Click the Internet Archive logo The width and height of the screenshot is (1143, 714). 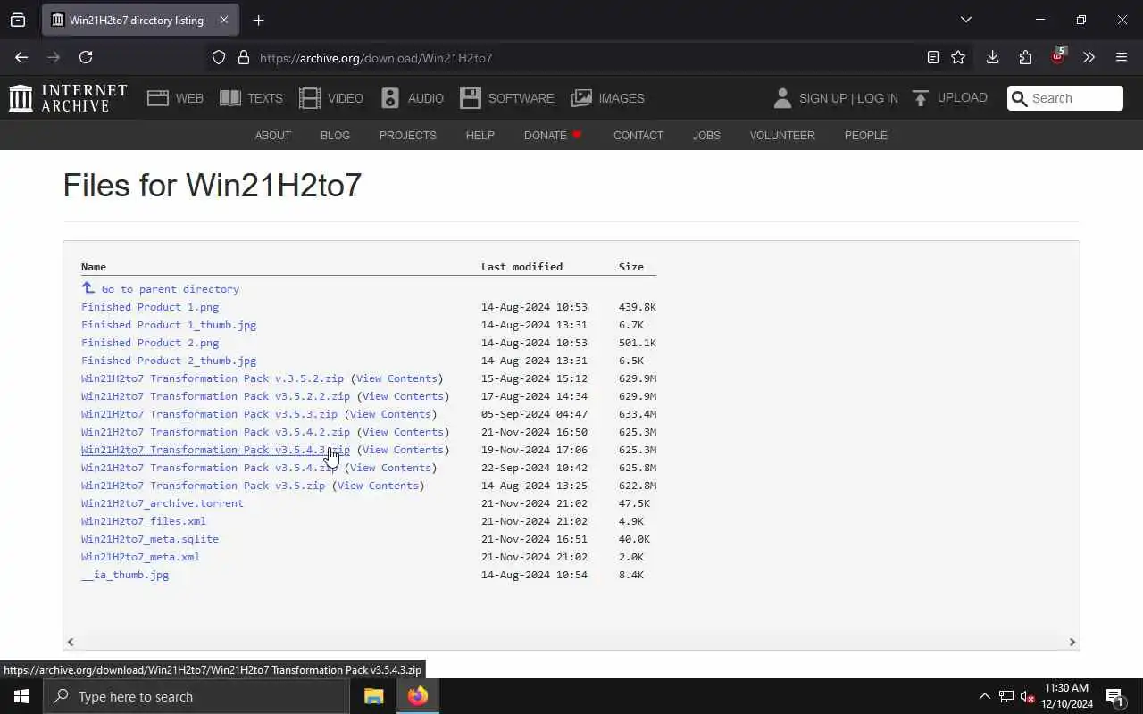[x=68, y=98]
